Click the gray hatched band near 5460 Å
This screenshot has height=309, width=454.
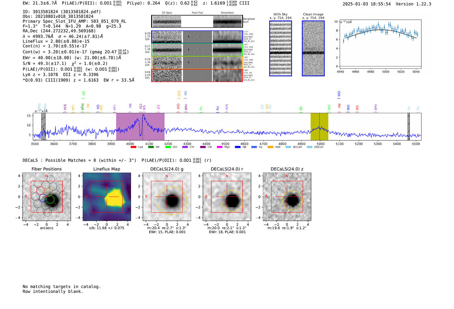(x=409, y=126)
